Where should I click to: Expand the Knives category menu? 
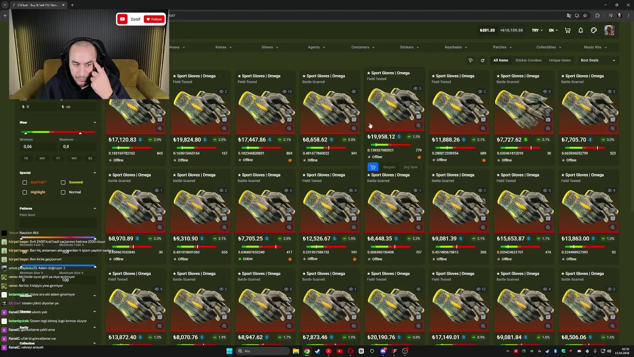223,47
